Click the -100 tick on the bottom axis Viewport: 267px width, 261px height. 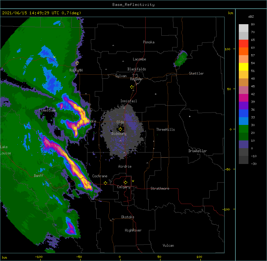click(39, 257)
